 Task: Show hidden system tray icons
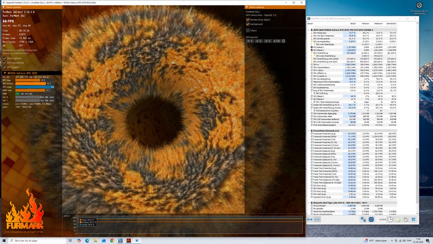pos(392,241)
